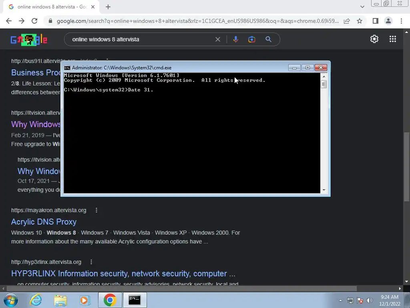Open Google quick settings gear

374,39
